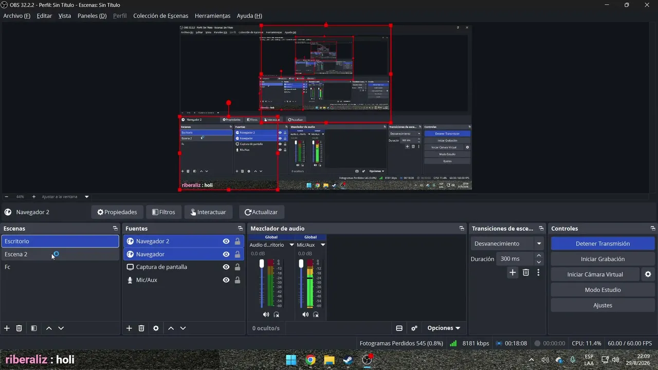Open scene filters in the Escenas toolbar
Image resolution: width=658 pixels, height=370 pixels.
34,328
